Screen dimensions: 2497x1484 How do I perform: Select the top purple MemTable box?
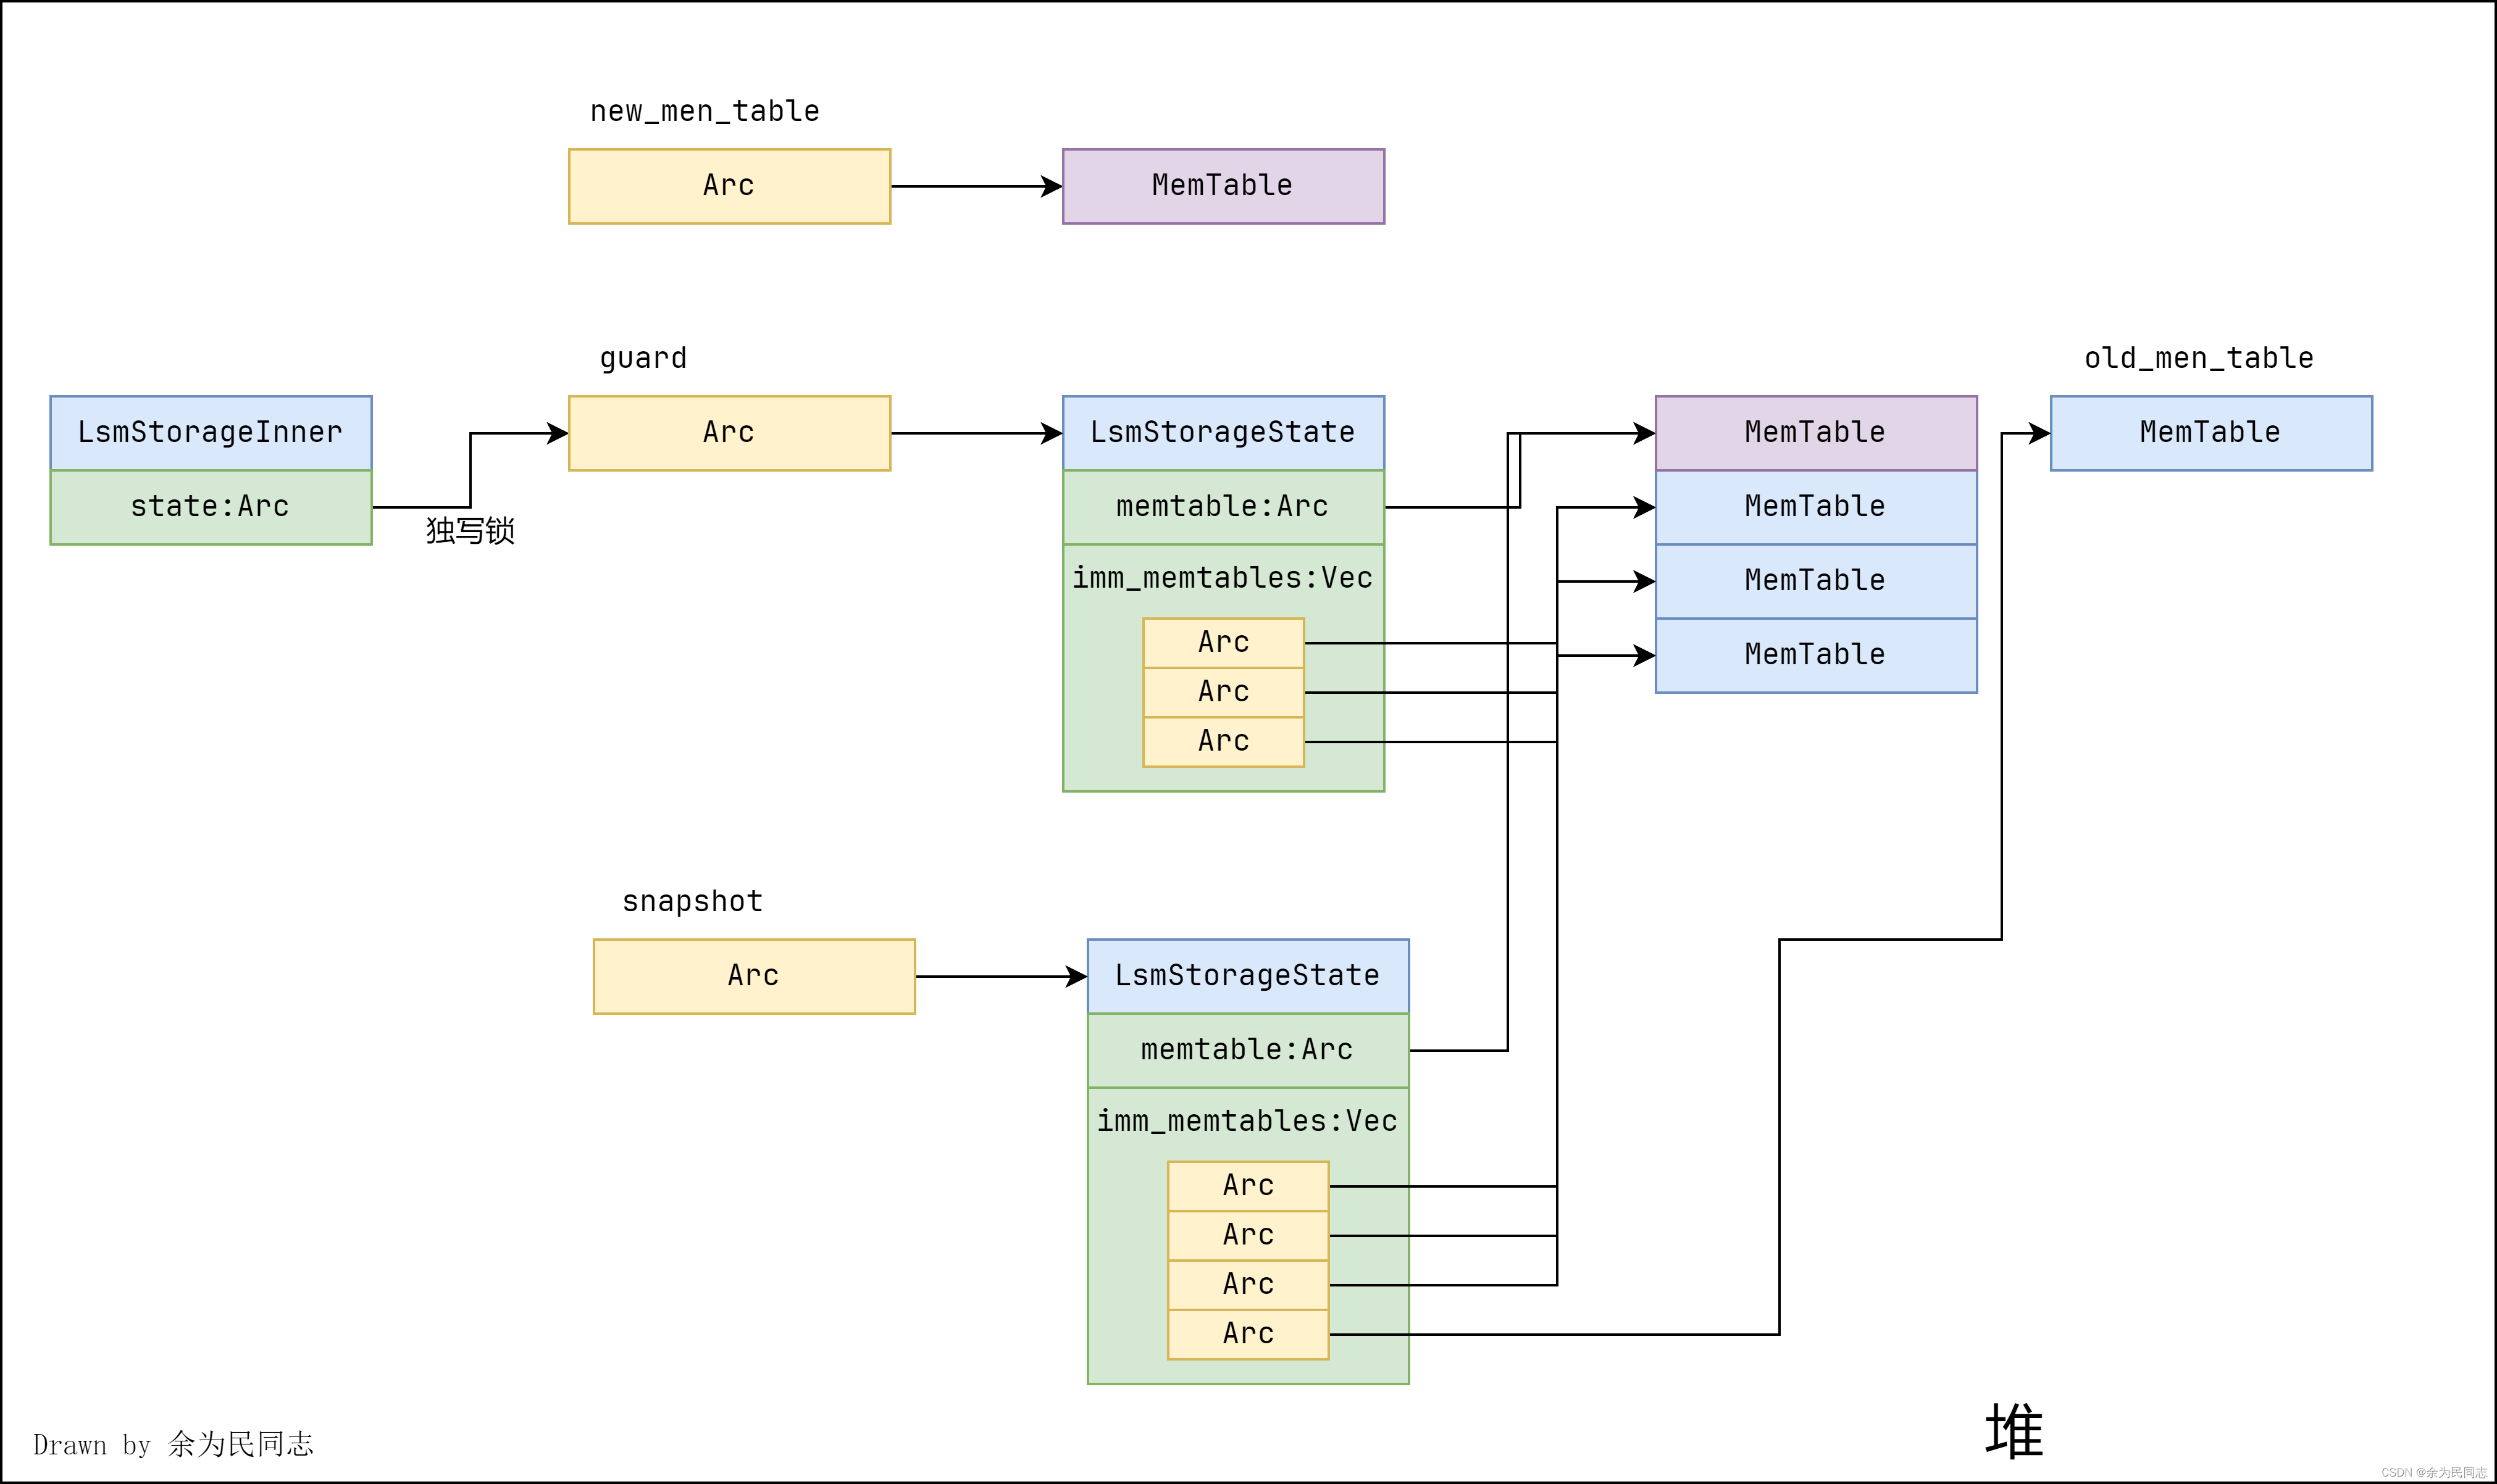[1222, 186]
